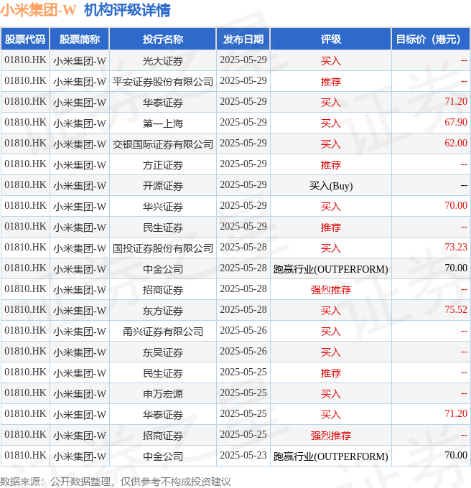Click 中金公司 in the 2025-05-28 row
The image size is (471, 488).
(x=163, y=269)
